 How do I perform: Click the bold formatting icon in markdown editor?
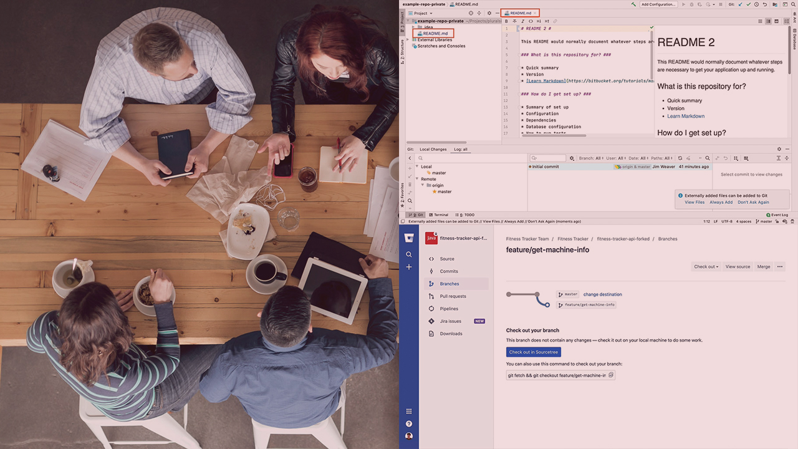click(506, 21)
